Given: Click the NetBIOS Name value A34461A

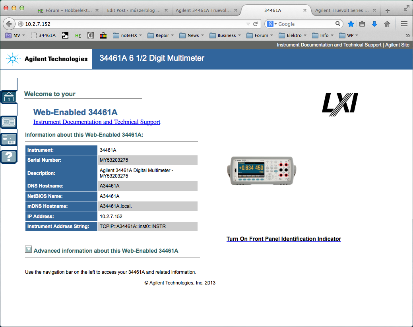Looking at the screenshot, I should [109, 196].
